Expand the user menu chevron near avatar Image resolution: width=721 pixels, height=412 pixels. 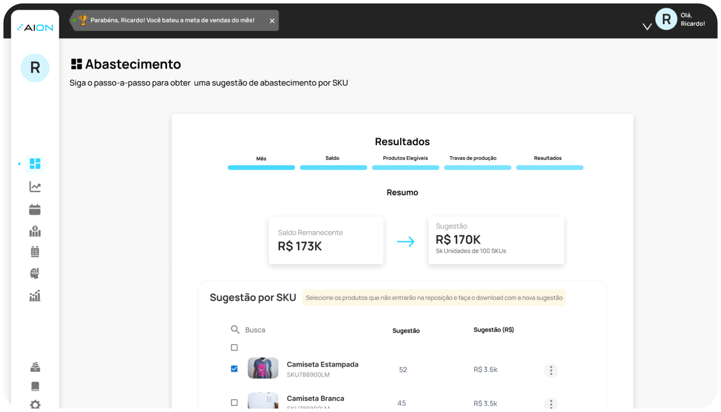[x=647, y=27]
